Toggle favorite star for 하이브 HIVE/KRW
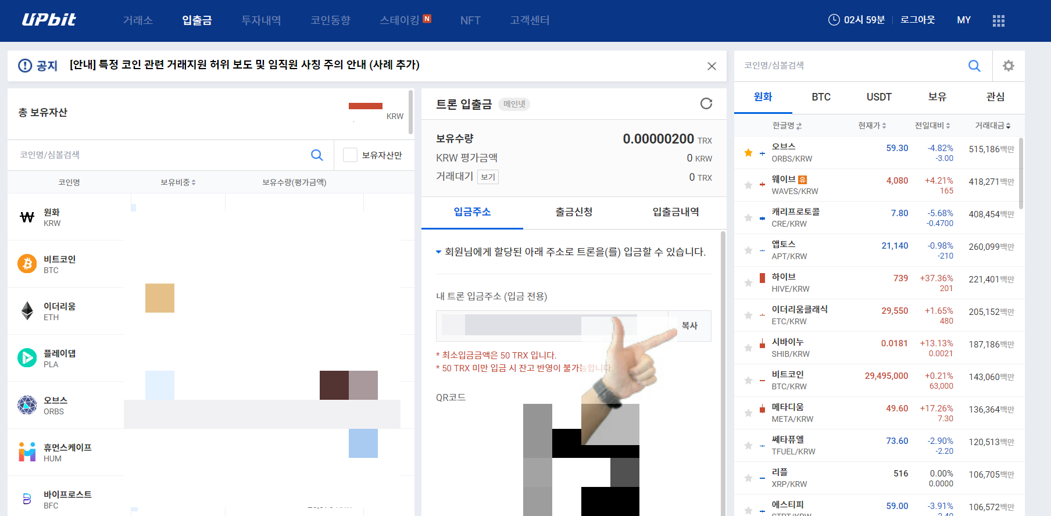Viewport: 1051px width, 516px height. click(748, 283)
